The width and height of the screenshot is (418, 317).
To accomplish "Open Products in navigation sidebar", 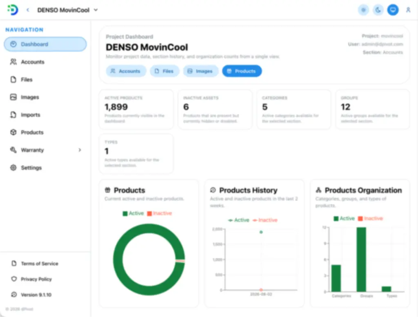I will [x=45, y=132].
